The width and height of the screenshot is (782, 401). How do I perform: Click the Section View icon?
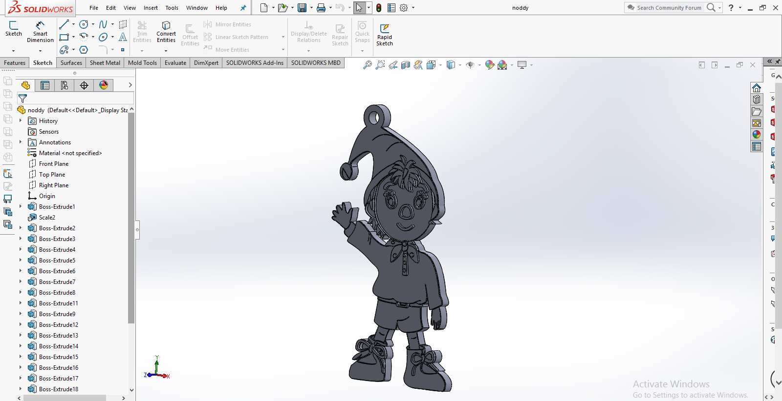406,65
